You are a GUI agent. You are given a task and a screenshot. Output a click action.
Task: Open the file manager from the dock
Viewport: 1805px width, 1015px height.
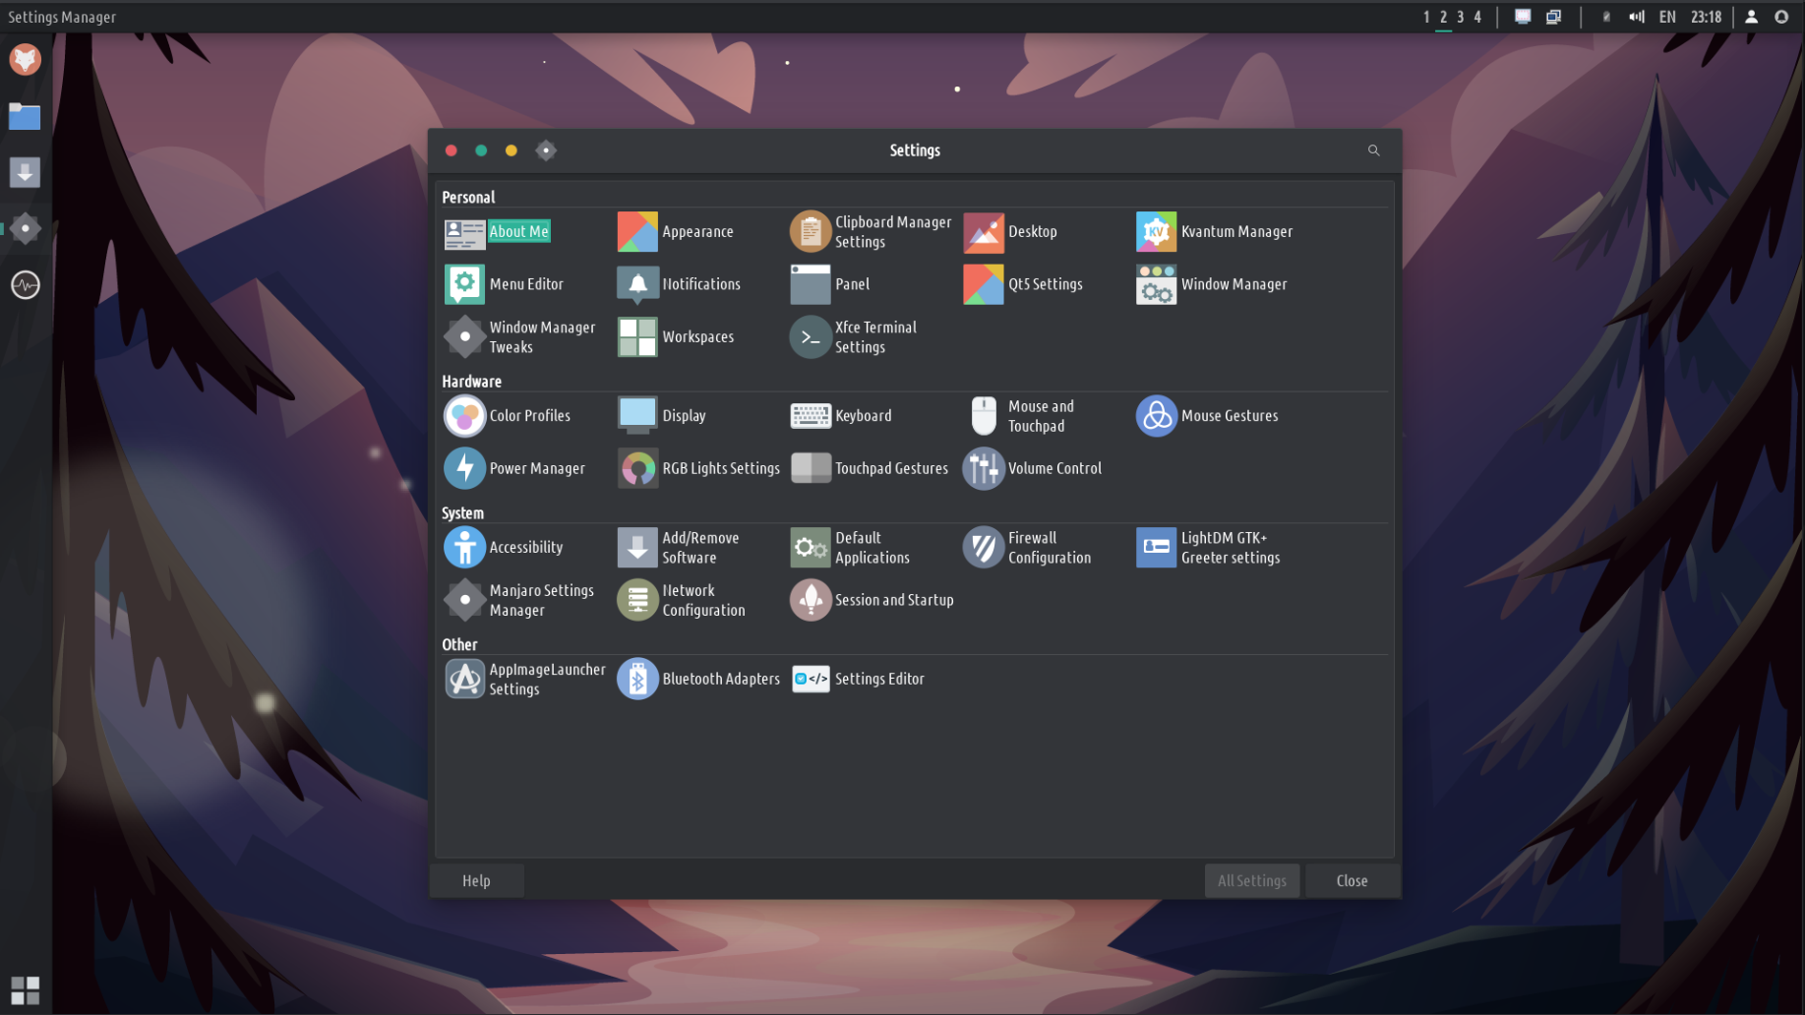pos(25,117)
